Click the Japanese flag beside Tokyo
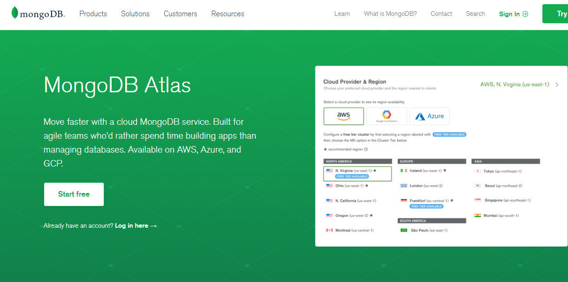 477,171
